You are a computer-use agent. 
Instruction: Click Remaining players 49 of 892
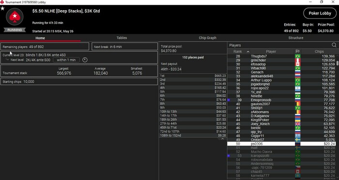(x=45, y=46)
